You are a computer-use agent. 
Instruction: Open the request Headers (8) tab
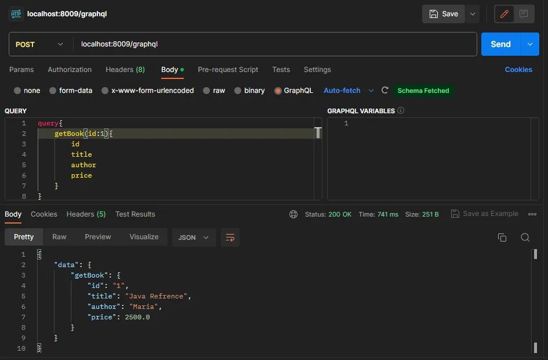click(125, 70)
